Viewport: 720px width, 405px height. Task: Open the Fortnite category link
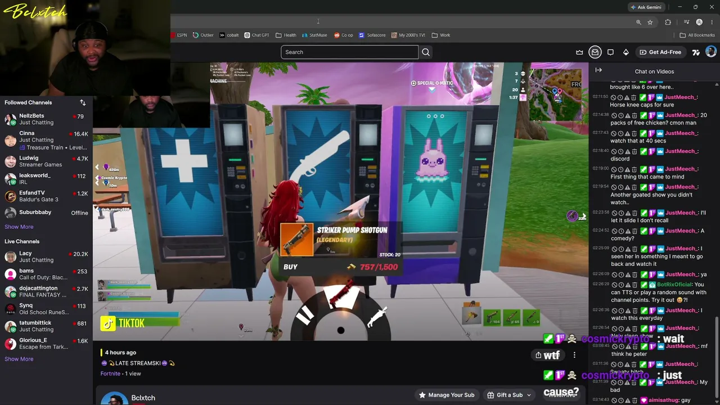point(110,373)
